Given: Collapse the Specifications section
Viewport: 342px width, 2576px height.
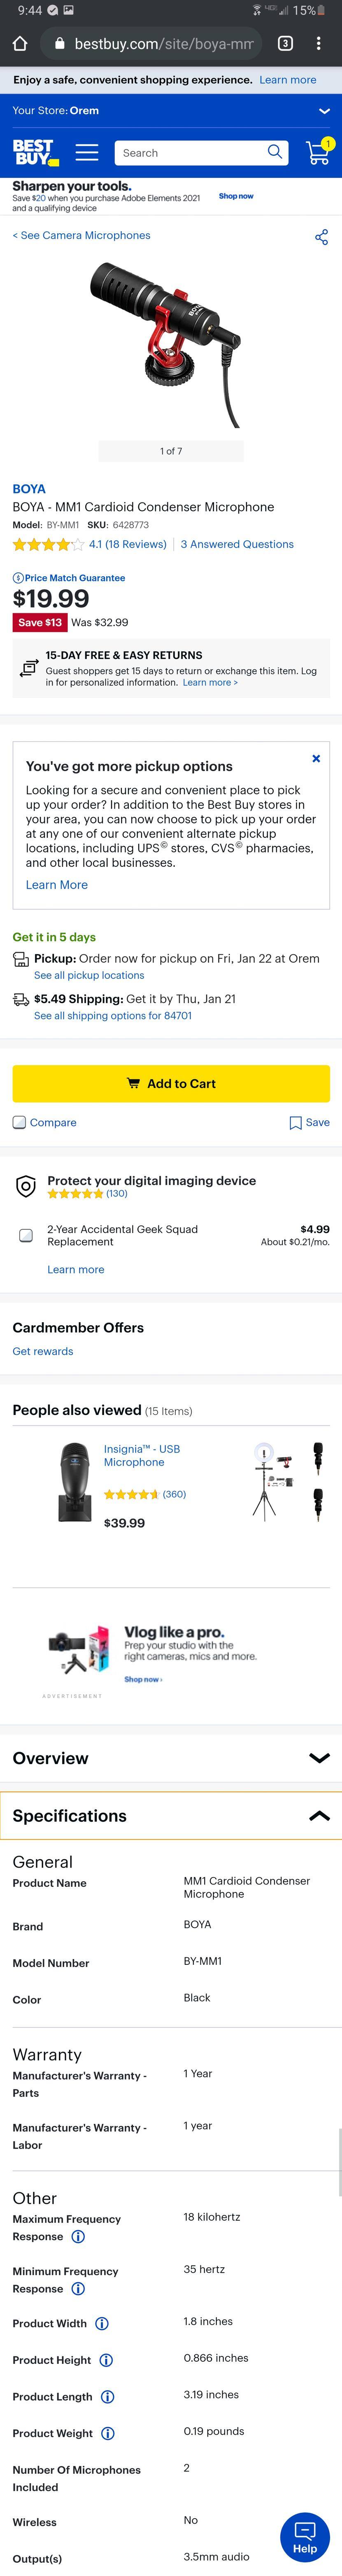Looking at the screenshot, I should [x=319, y=1816].
